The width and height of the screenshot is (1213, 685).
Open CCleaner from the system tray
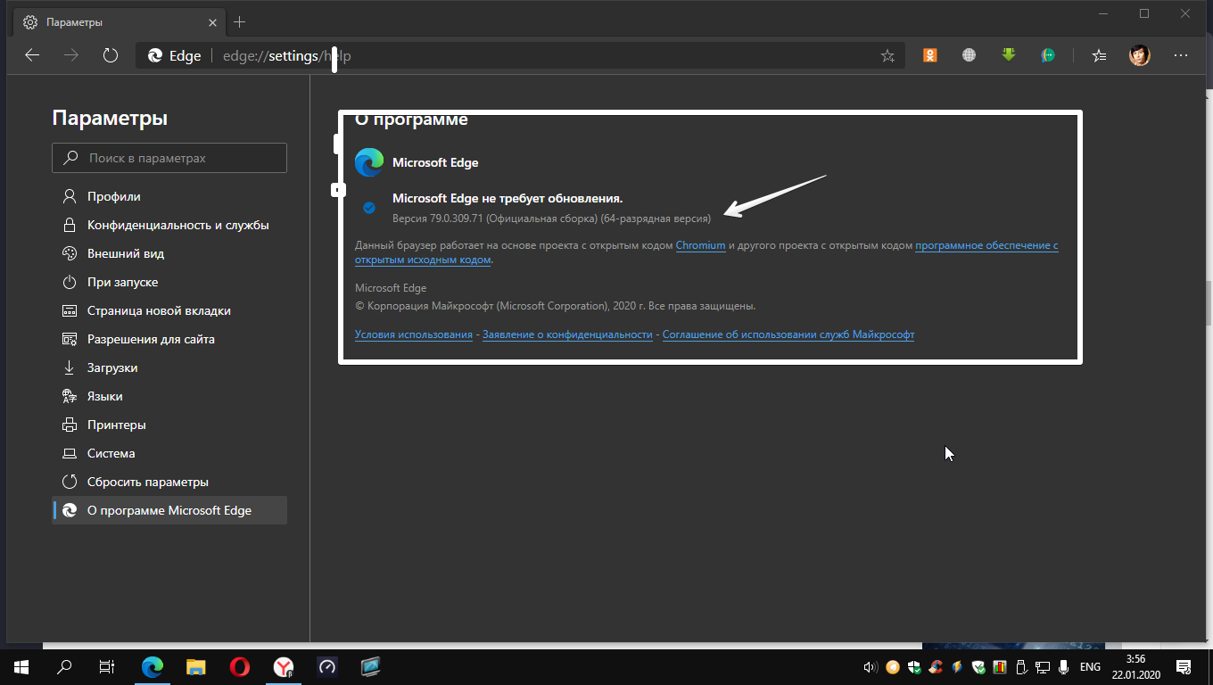click(936, 667)
